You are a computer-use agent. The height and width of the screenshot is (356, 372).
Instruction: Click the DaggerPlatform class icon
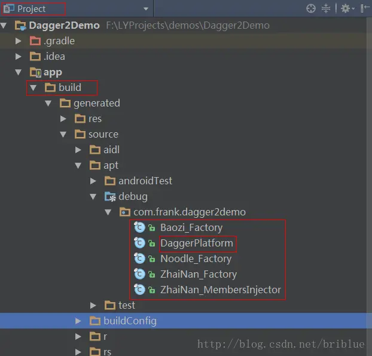tap(139, 243)
